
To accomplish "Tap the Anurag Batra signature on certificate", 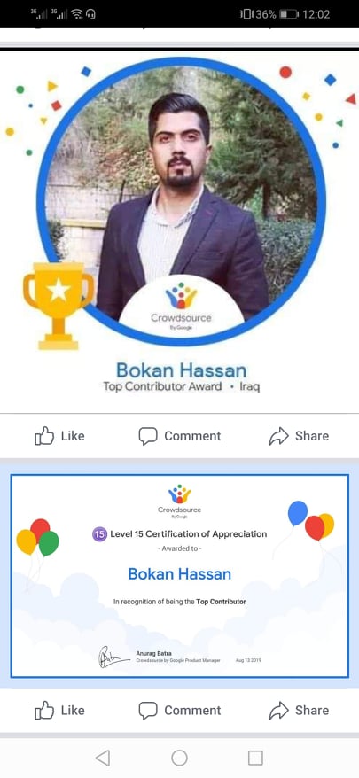I will coord(113,657).
